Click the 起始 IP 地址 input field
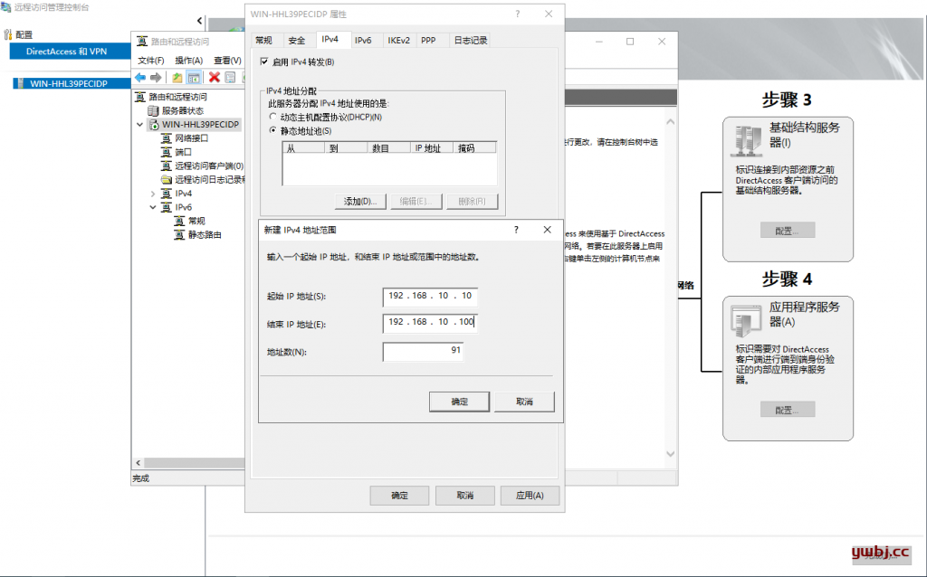This screenshot has height=577, width=927. 430,296
